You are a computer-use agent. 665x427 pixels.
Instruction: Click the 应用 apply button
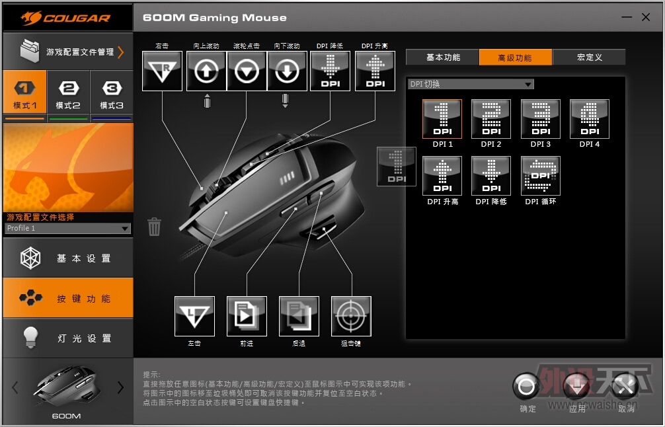577,386
